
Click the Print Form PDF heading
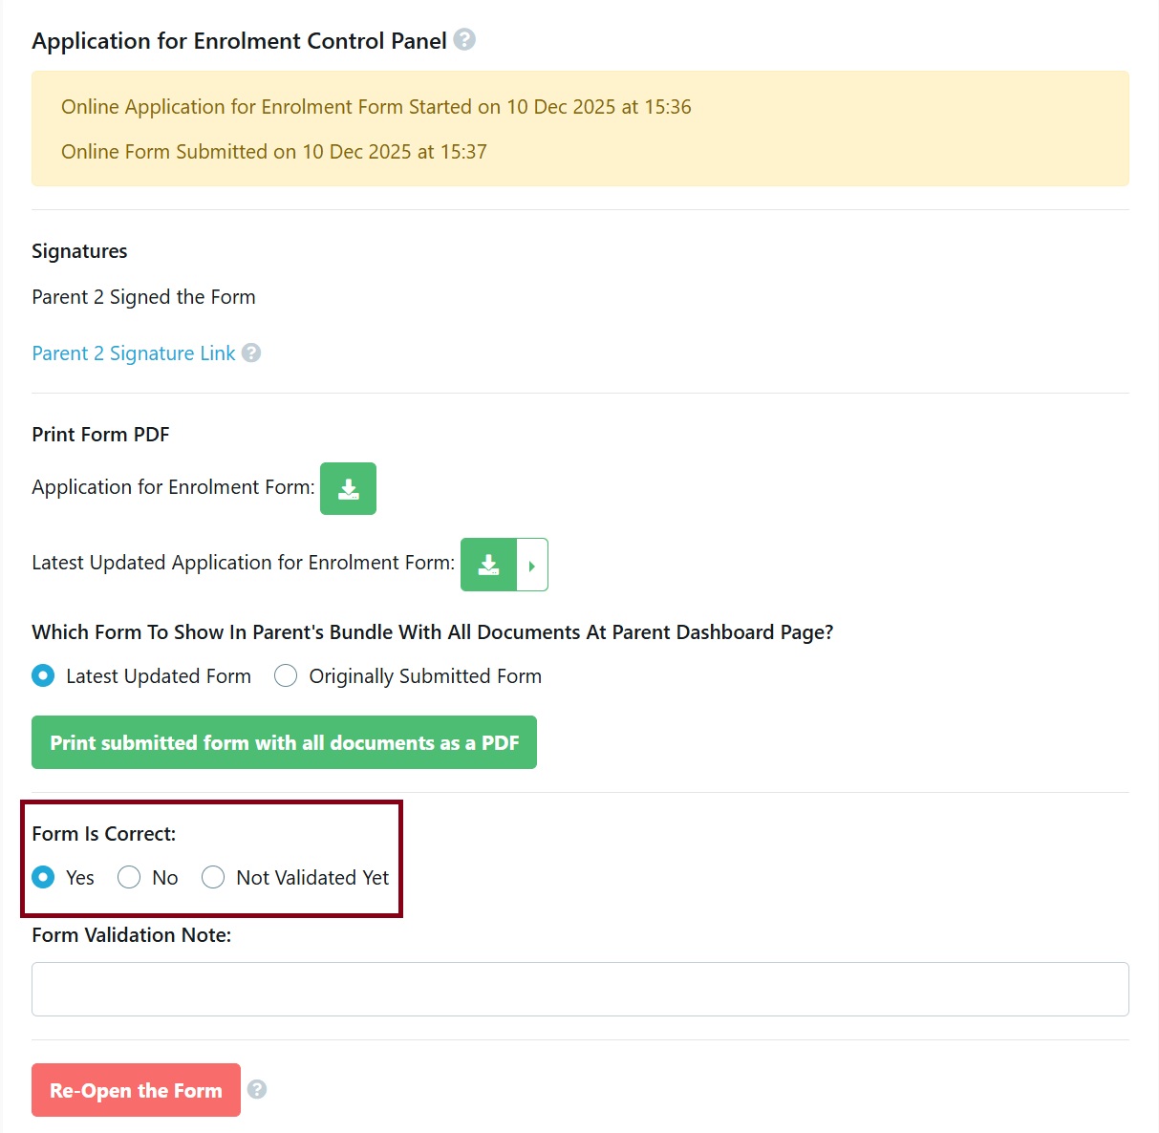[100, 434]
